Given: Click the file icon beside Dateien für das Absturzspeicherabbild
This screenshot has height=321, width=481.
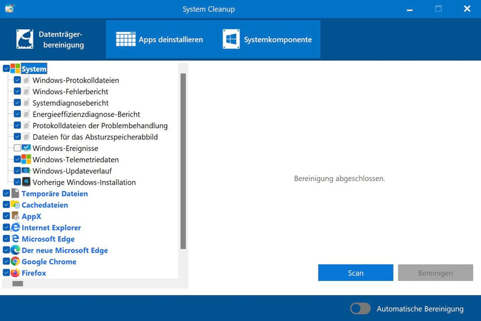Looking at the screenshot, I should point(27,137).
